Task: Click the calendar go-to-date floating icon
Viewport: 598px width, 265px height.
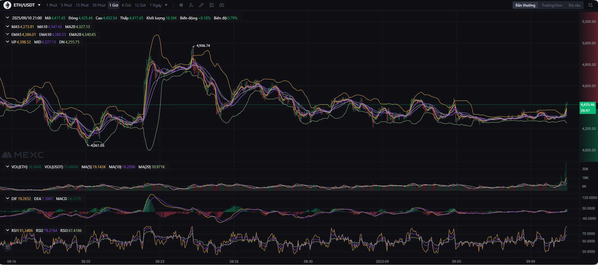Action: coord(8,247)
